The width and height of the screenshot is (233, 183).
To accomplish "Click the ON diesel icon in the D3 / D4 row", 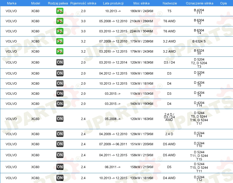I will (x=60, y=62).
